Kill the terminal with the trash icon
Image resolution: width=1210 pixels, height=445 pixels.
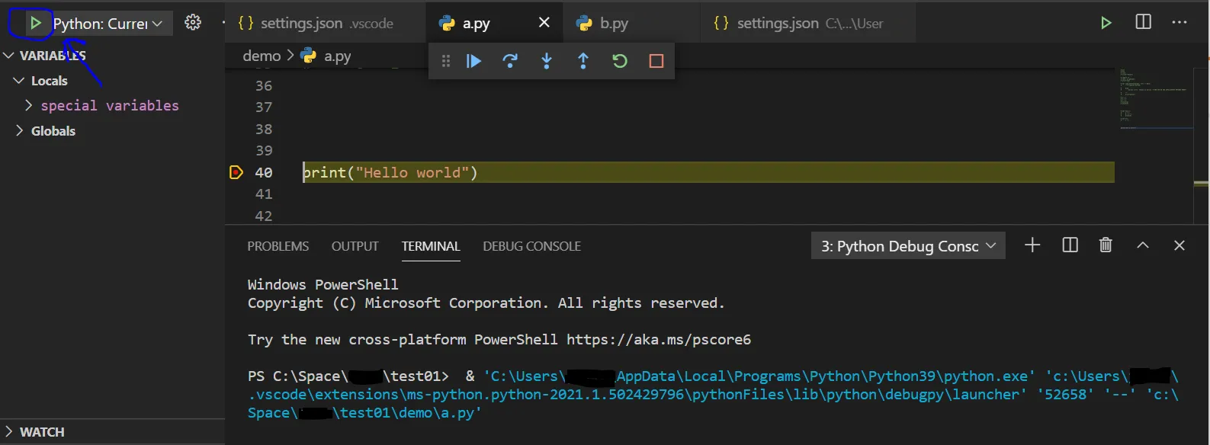[1106, 245]
